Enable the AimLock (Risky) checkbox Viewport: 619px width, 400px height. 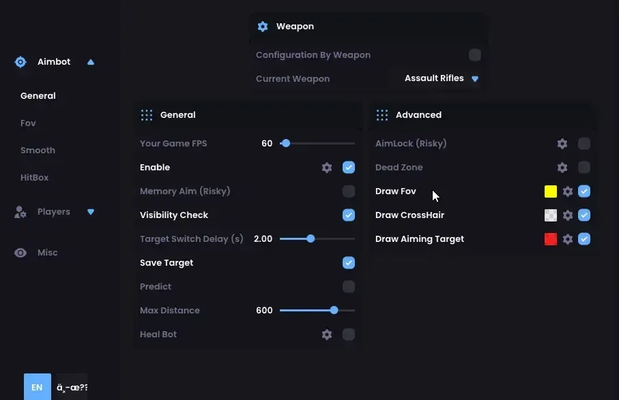pyautogui.click(x=584, y=144)
